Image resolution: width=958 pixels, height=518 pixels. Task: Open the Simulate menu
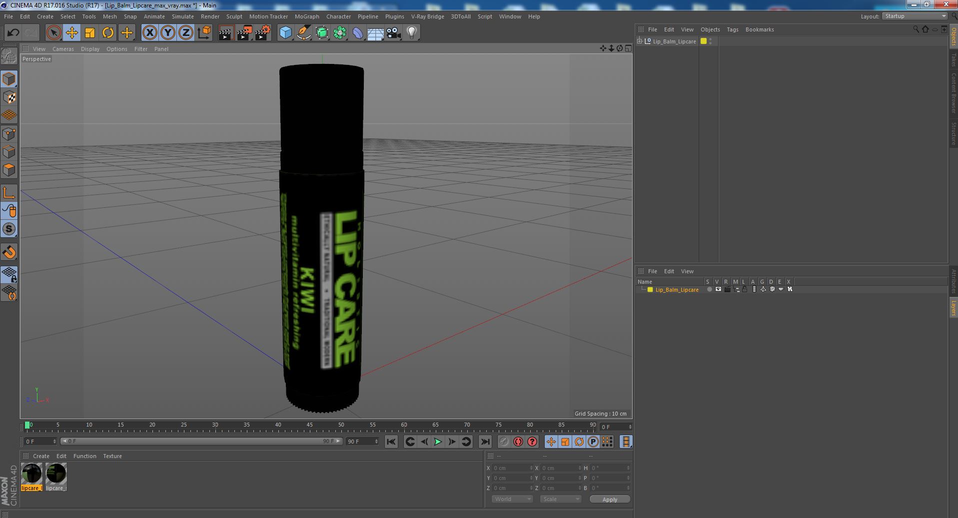(x=182, y=16)
